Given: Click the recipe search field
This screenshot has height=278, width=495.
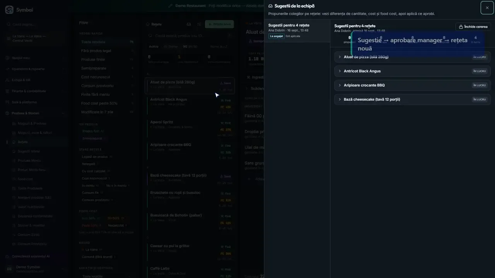Looking at the screenshot, I should click(x=189, y=36).
